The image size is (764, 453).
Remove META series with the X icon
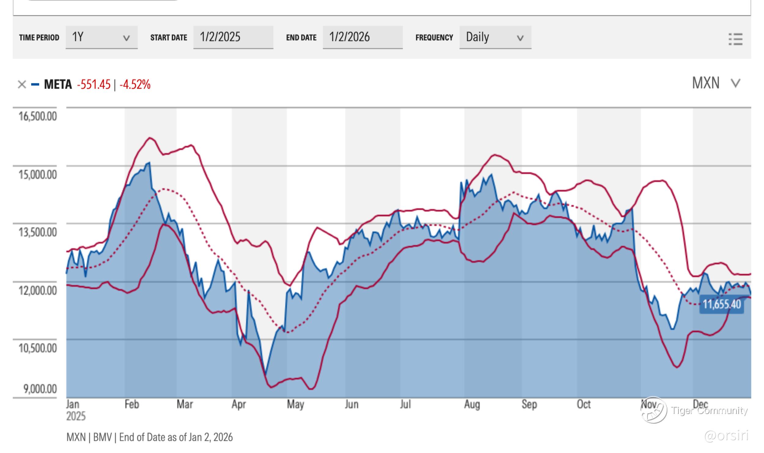(22, 84)
